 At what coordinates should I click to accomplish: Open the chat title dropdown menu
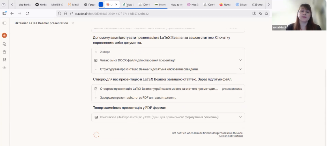tap(73, 23)
